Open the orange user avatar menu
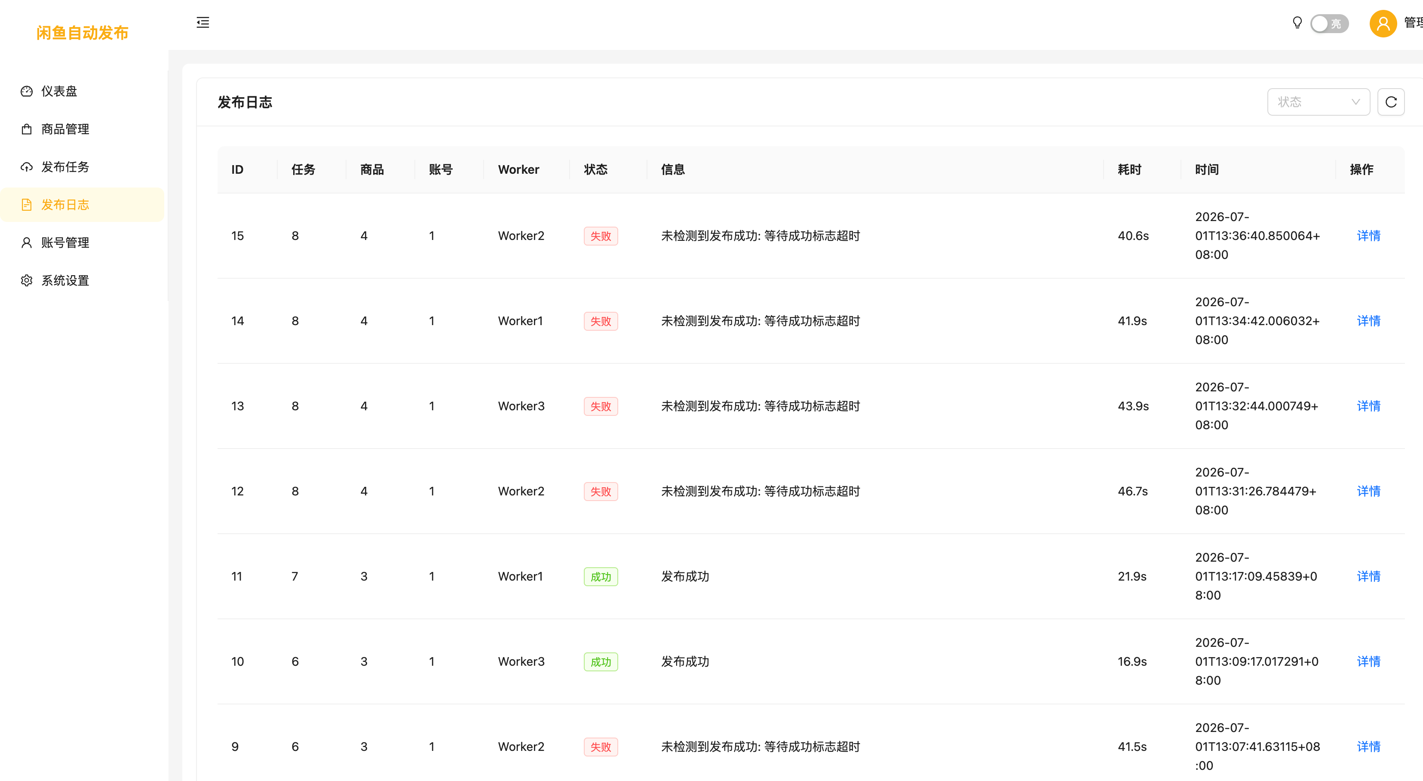Screen dimensions: 1423x781 click(x=1383, y=23)
